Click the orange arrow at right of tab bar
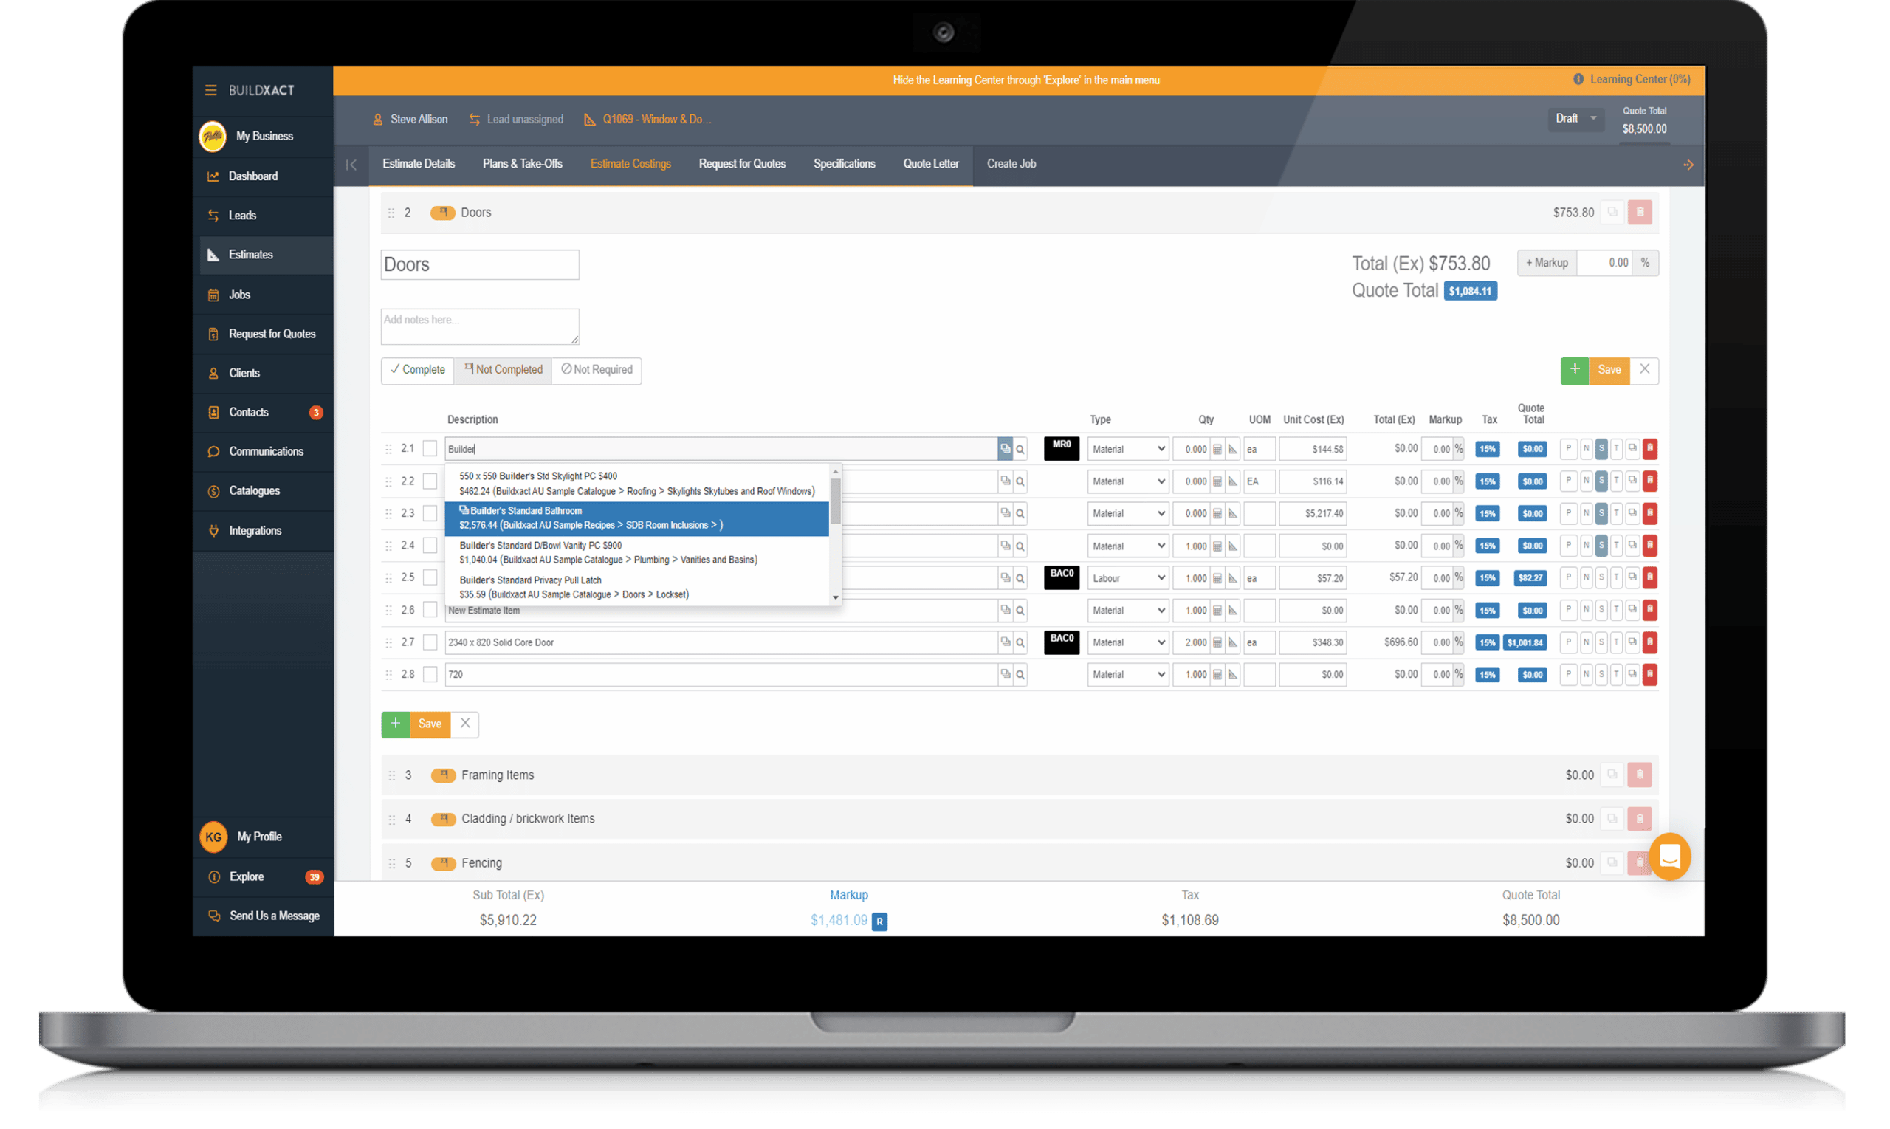The image size is (1890, 1129). (x=1688, y=165)
